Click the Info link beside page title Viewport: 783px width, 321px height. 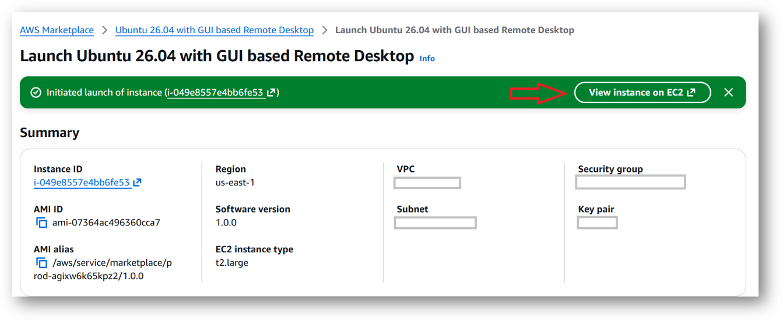427,58
